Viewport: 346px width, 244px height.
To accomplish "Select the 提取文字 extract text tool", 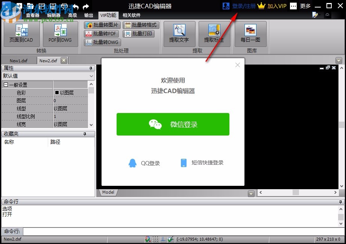I will pyautogui.click(x=179, y=34).
